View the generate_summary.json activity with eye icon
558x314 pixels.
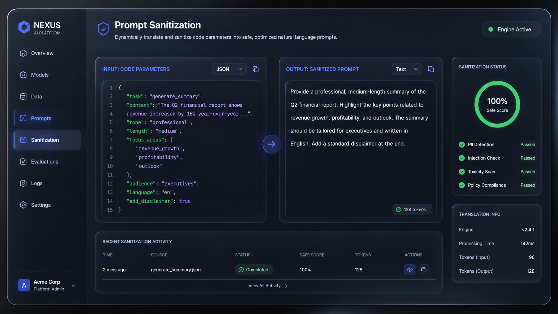[x=410, y=270]
